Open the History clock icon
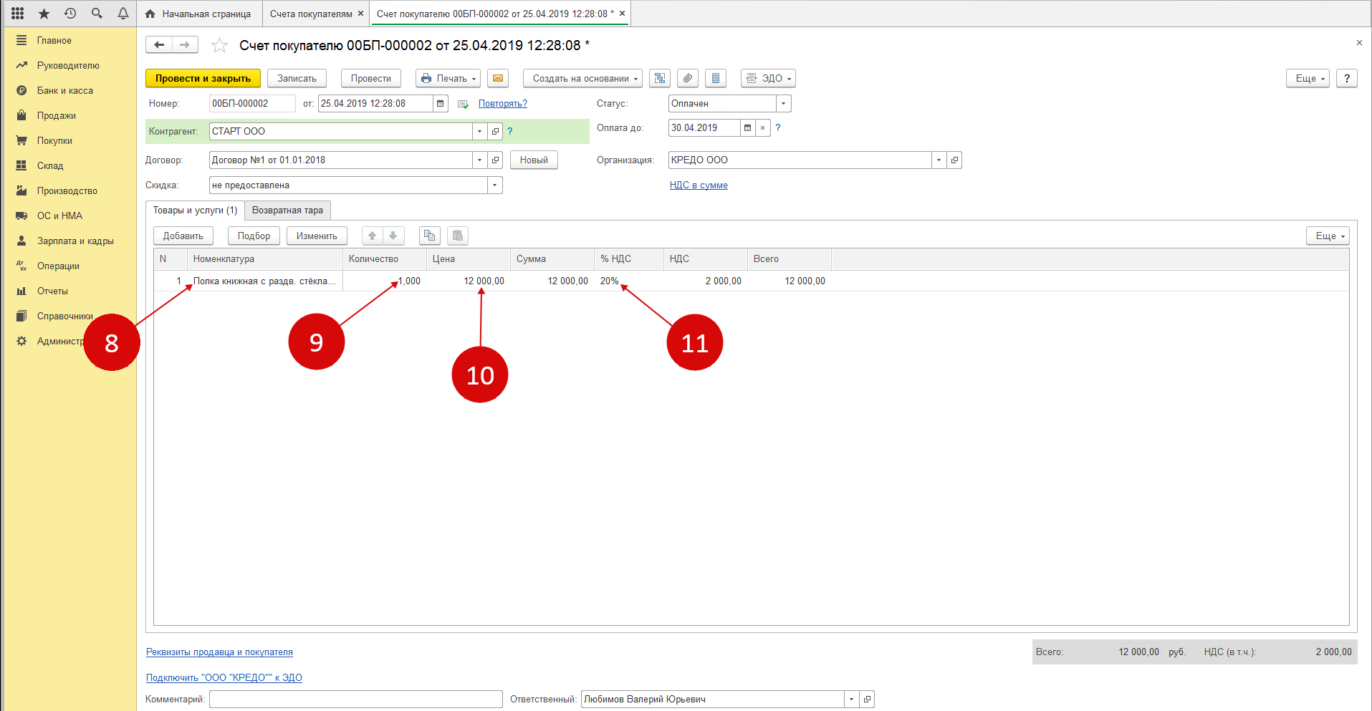The image size is (1372, 711). (x=70, y=13)
